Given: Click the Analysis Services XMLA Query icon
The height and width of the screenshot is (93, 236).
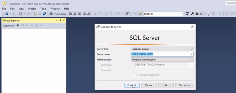Looking at the screenshot, I should point(84,14).
